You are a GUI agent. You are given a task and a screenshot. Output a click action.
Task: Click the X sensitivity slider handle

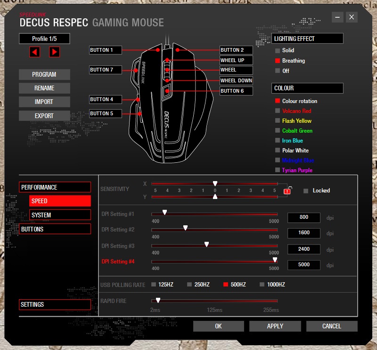[x=215, y=183]
